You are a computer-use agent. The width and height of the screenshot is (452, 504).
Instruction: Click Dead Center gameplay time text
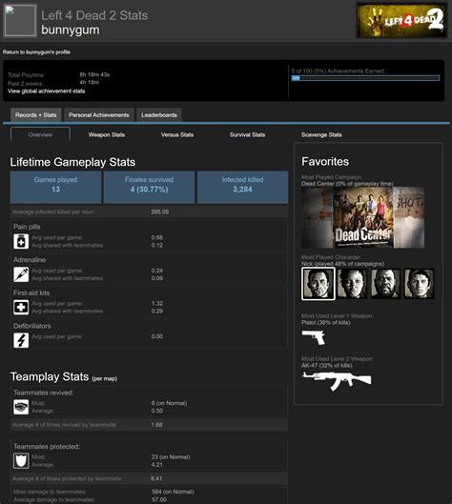click(x=347, y=184)
